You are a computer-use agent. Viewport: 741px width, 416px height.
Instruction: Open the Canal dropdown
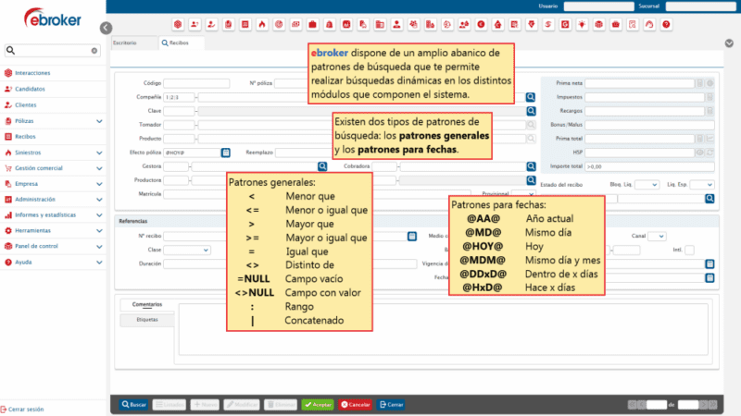pos(657,236)
